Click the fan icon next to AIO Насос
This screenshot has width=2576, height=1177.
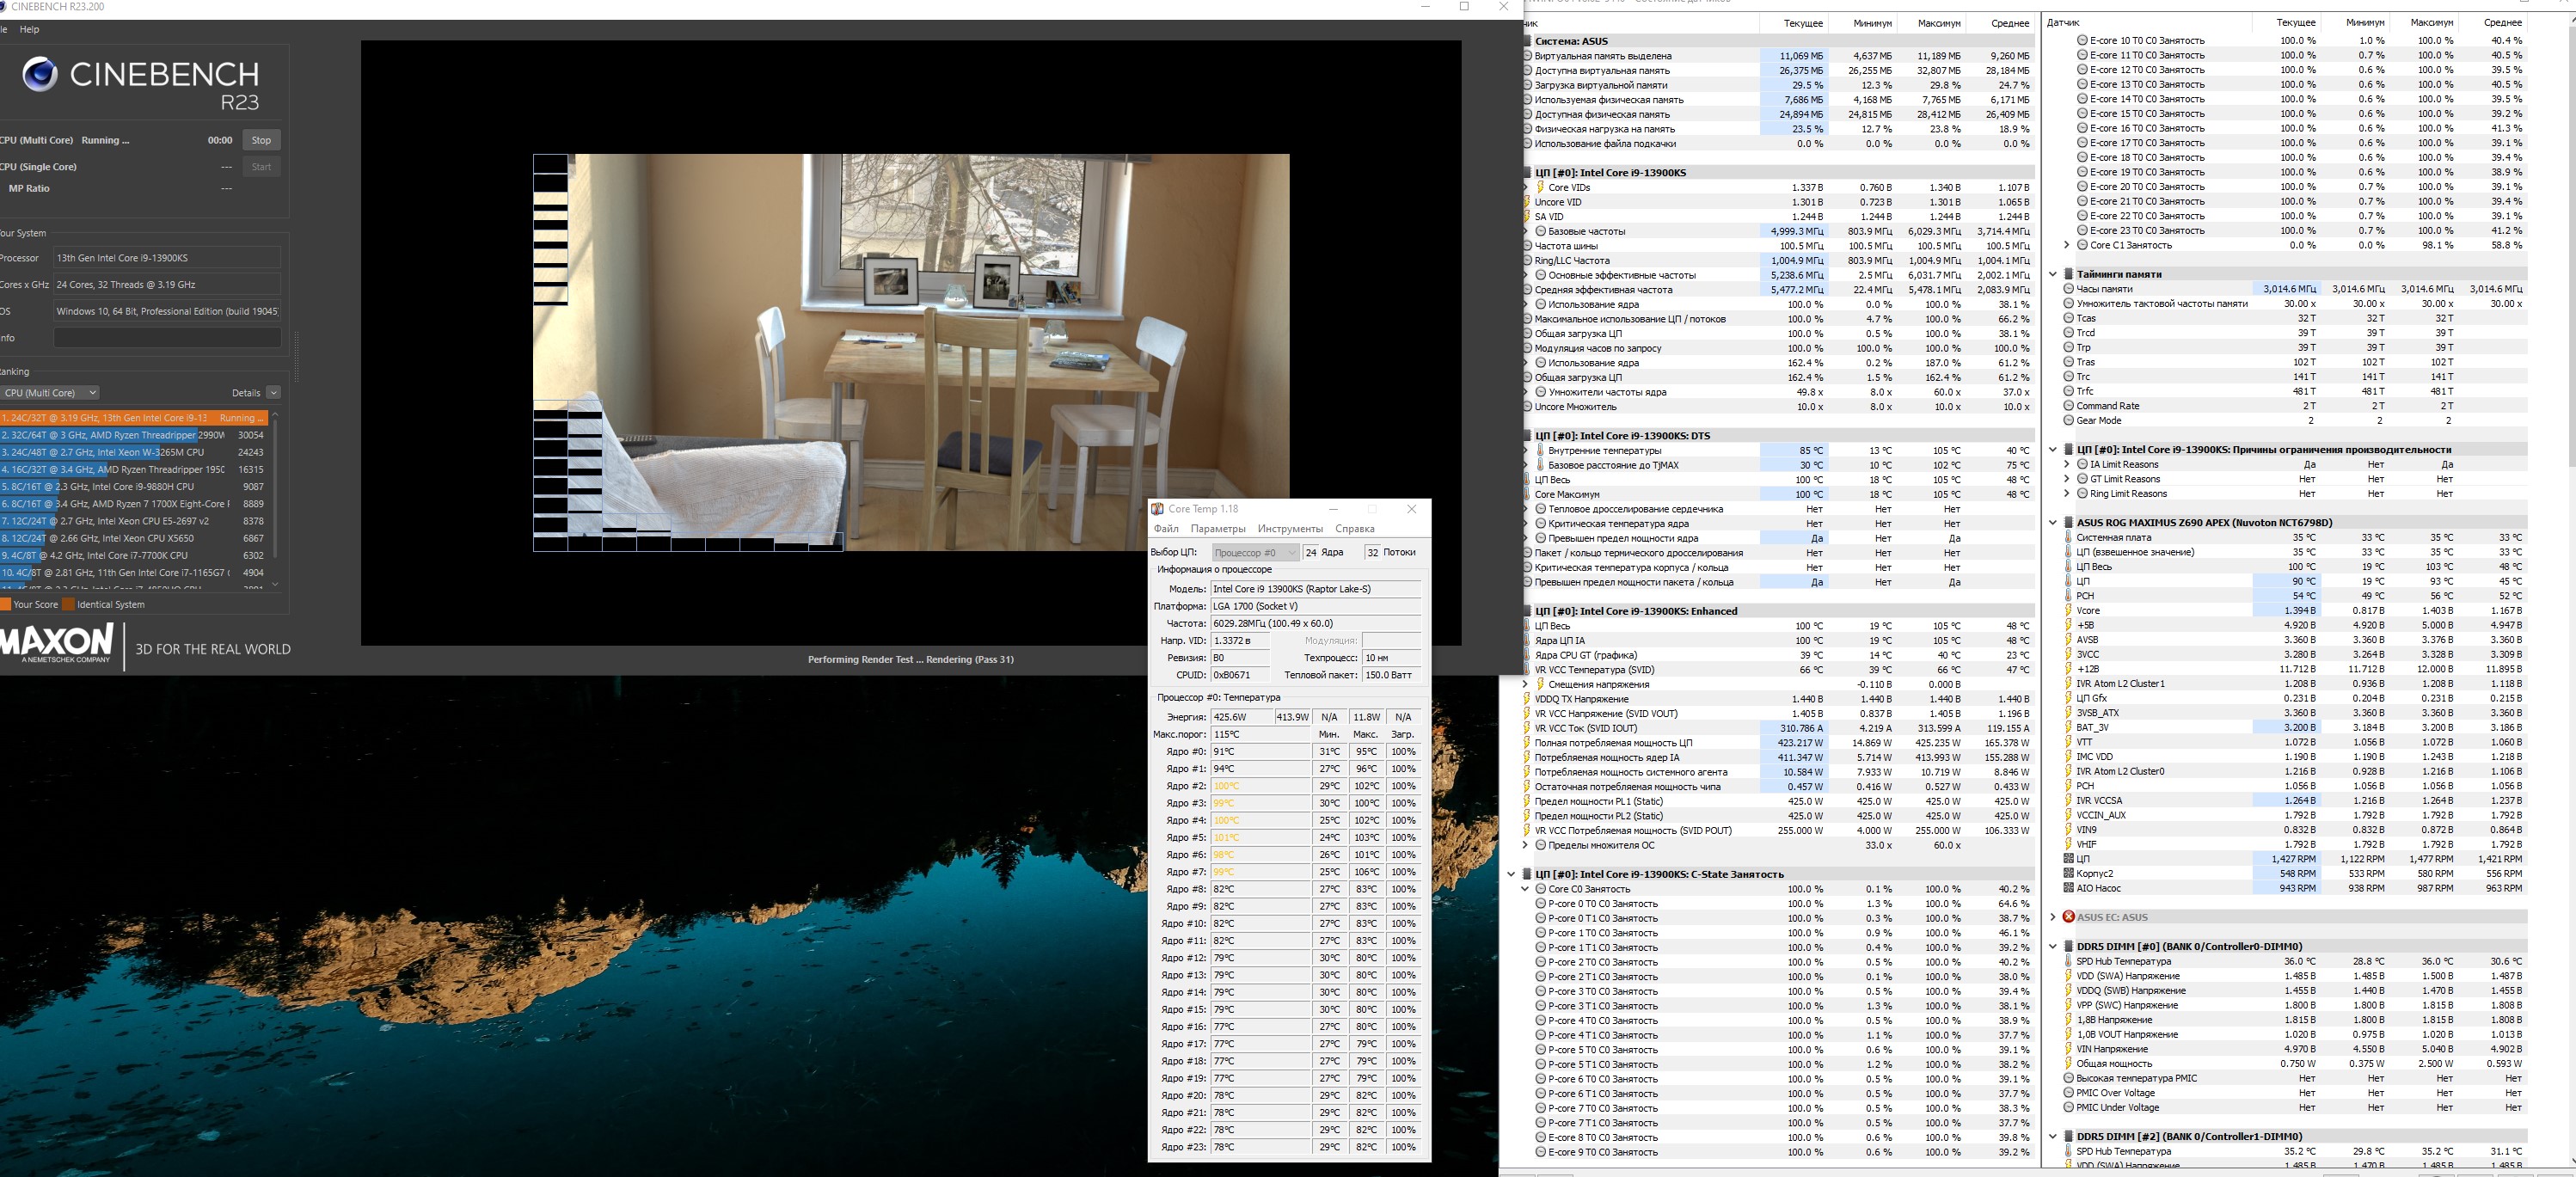tap(2068, 888)
